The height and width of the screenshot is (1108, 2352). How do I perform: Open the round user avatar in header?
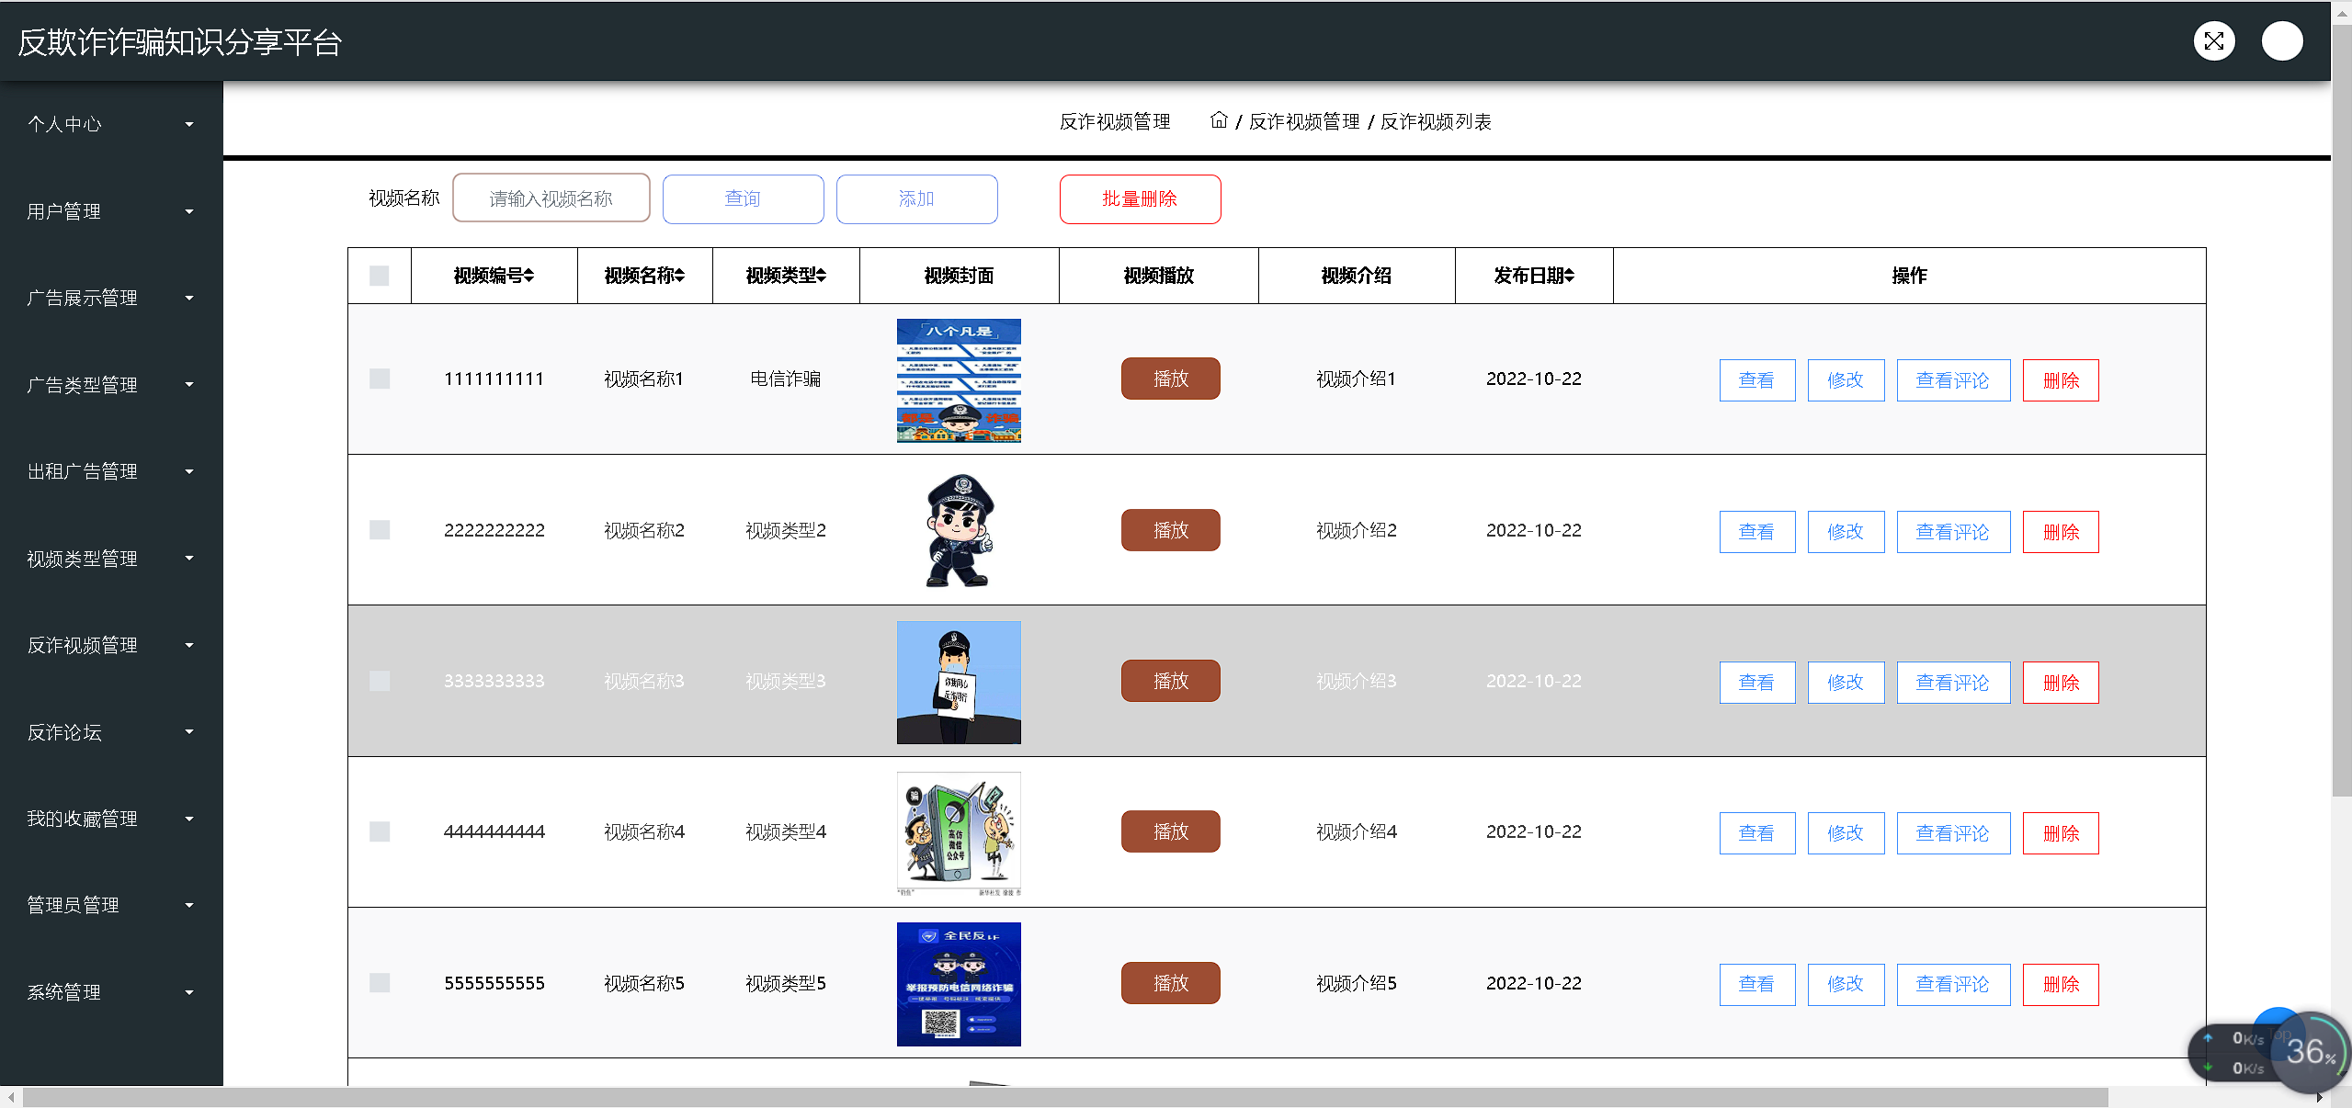2281,41
